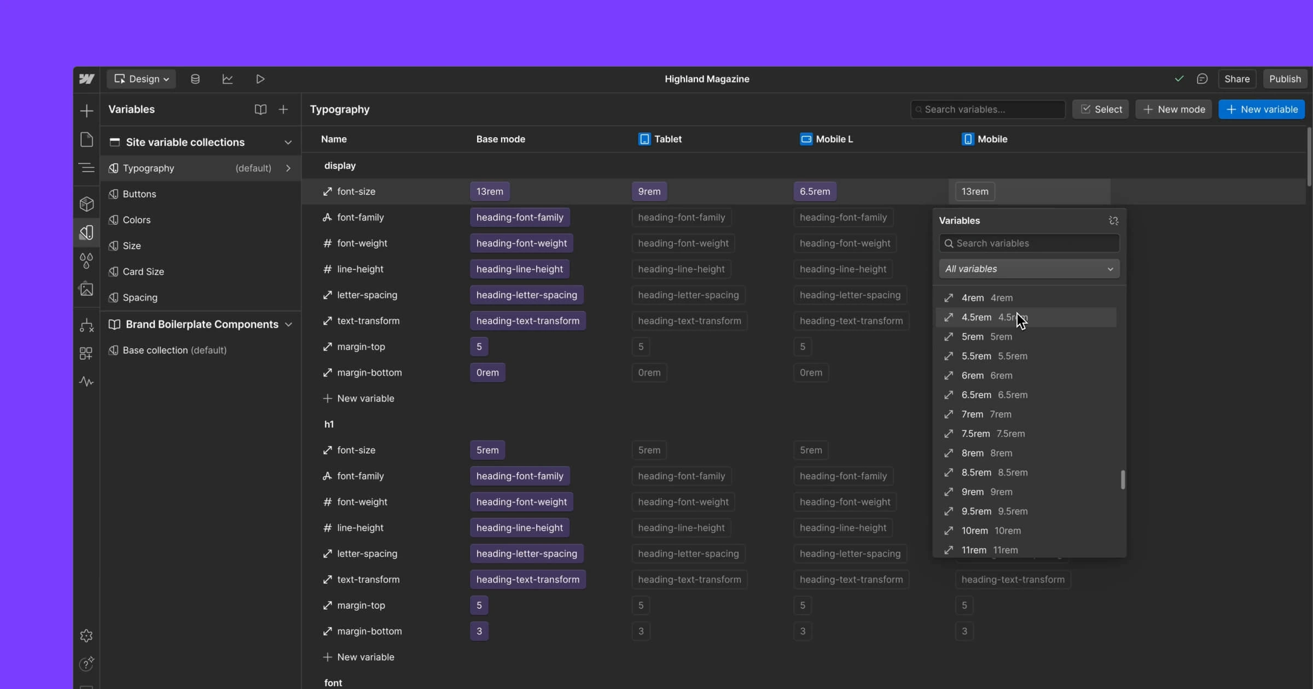This screenshot has height=689, width=1313.
Task: Open the Components cube icon
Action: pos(86,204)
